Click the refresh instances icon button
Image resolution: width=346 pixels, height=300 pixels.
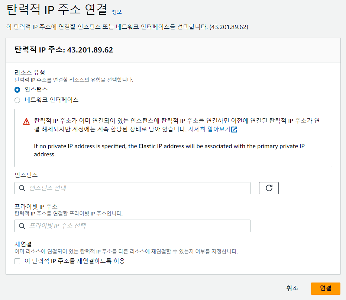[269, 188]
